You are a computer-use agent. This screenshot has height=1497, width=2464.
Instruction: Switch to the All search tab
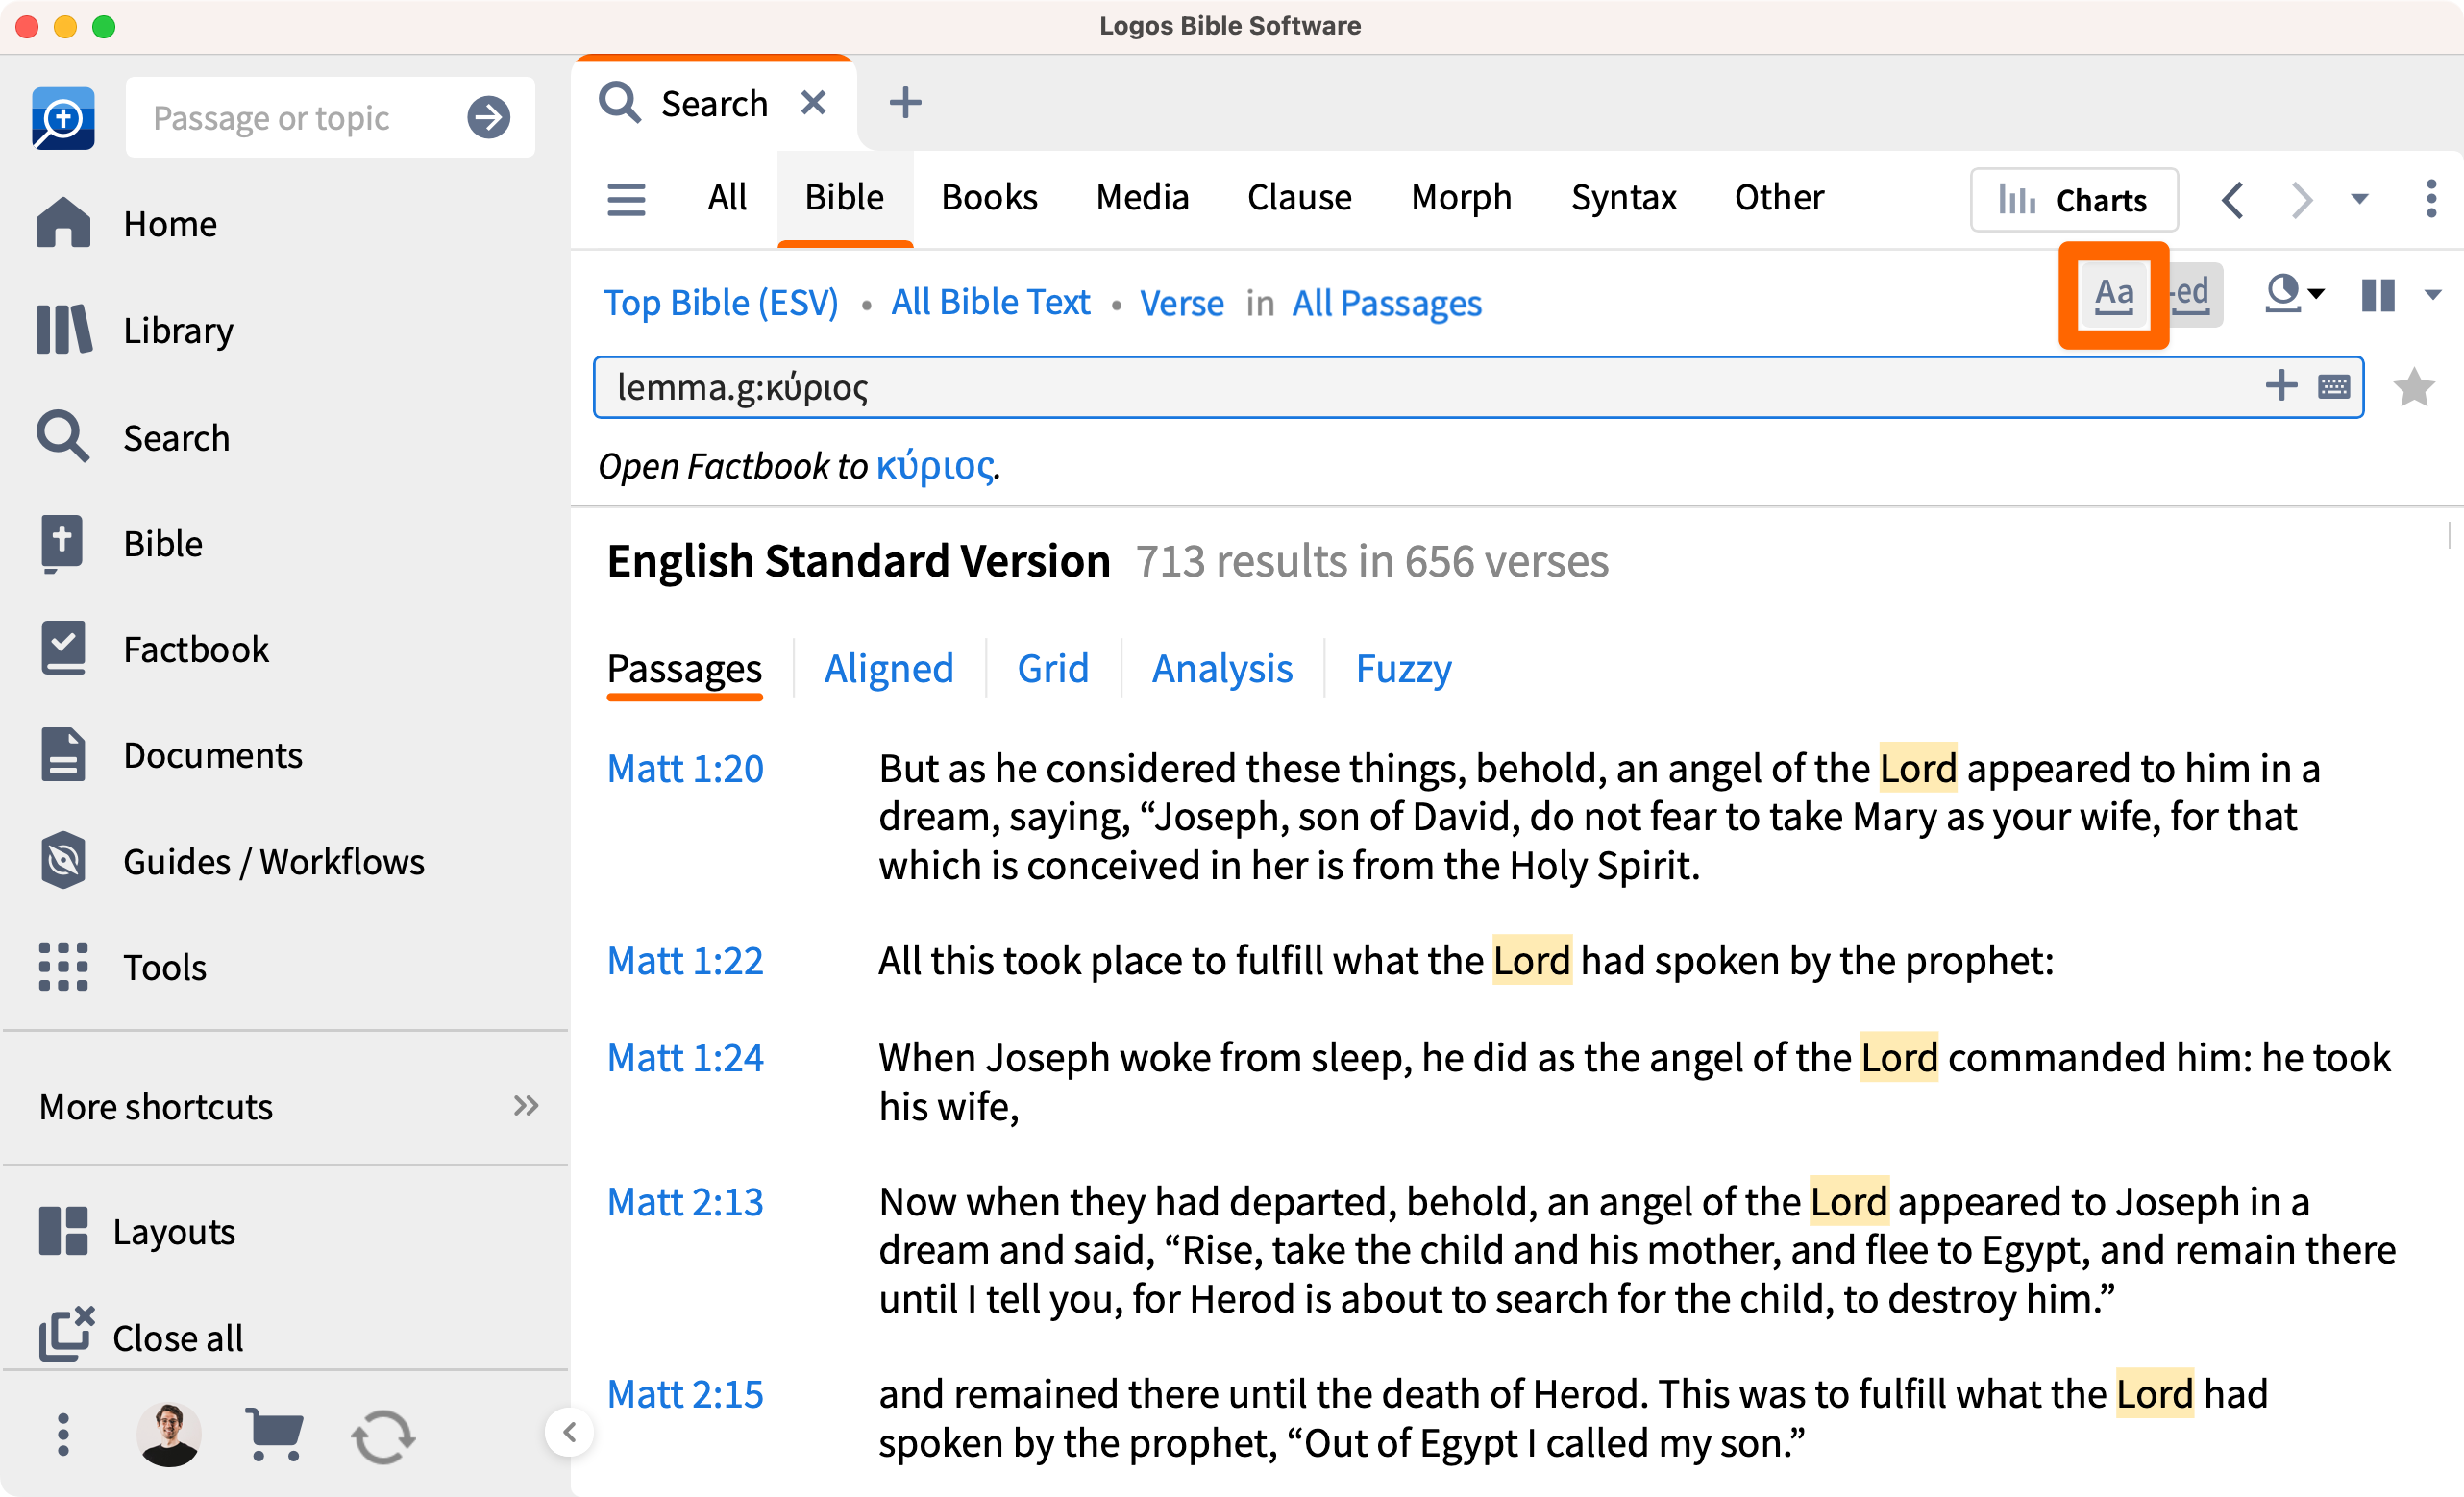click(x=727, y=198)
